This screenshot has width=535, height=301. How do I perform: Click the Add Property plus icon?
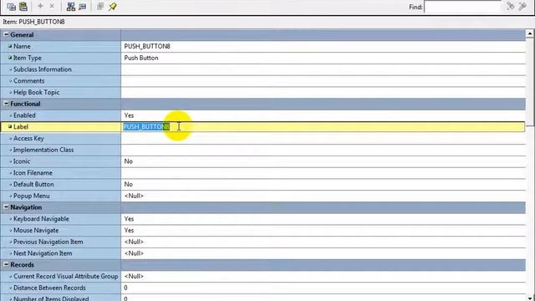[x=40, y=6]
